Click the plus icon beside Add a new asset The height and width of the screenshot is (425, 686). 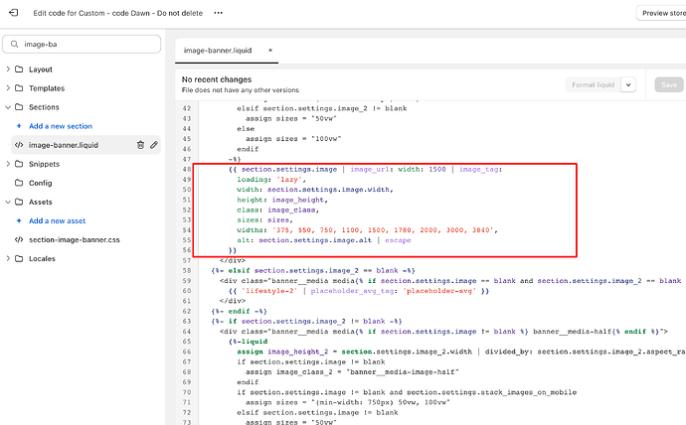click(19, 220)
